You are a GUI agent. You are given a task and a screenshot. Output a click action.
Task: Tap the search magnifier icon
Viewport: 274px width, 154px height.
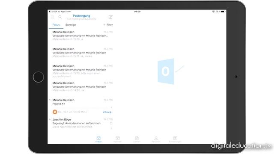(60, 17)
